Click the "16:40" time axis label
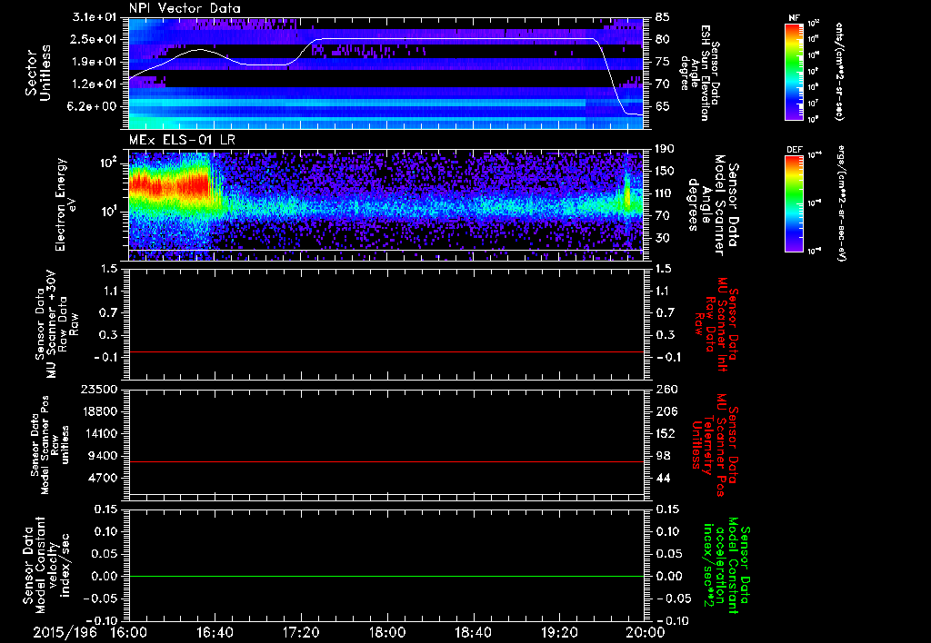The height and width of the screenshot is (643, 931). click(215, 632)
